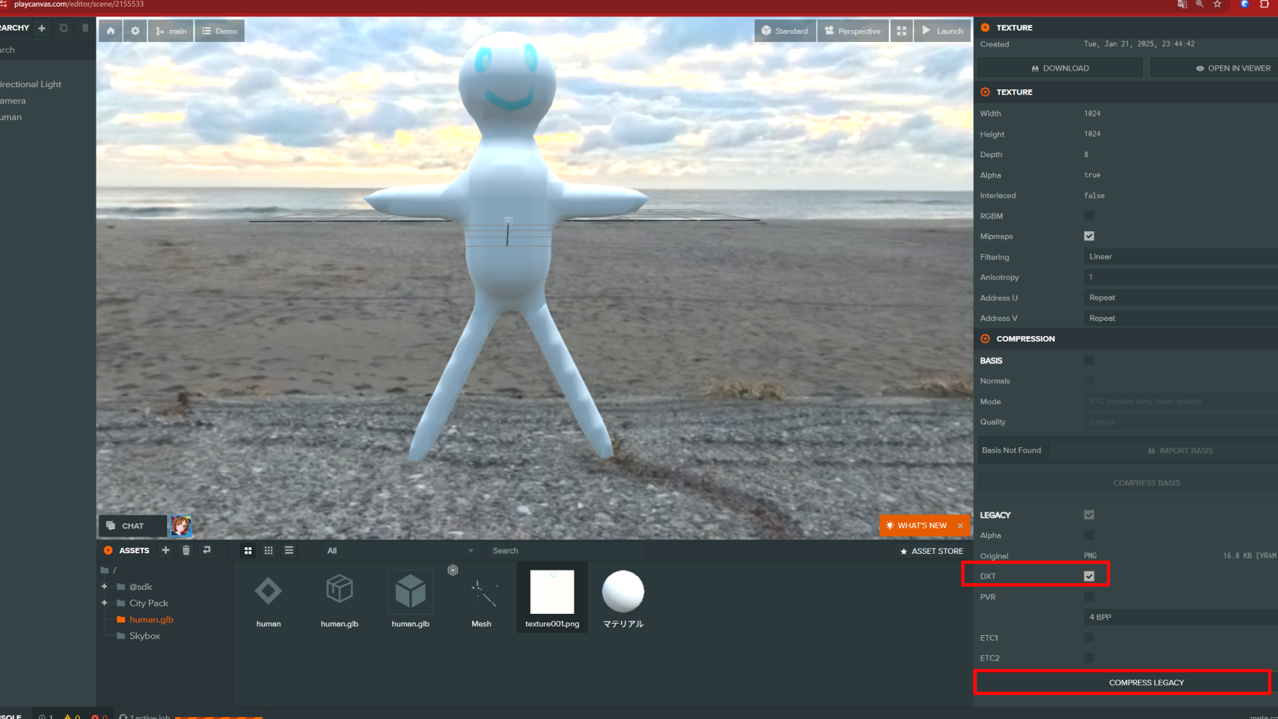The width and height of the screenshot is (1278, 719).
Task: Open the Chat panel
Action: 132,526
